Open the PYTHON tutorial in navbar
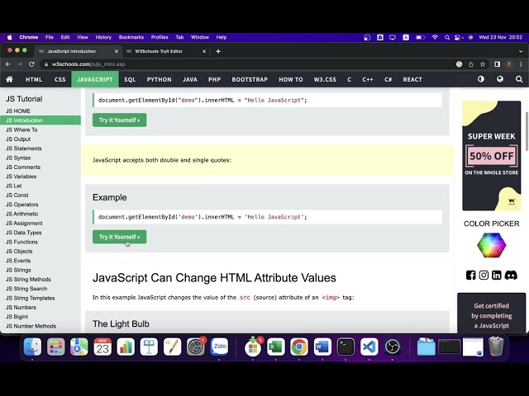This screenshot has height=396, width=529. pyautogui.click(x=159, y=79)
